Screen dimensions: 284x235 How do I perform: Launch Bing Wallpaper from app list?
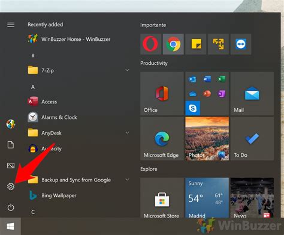79,195
